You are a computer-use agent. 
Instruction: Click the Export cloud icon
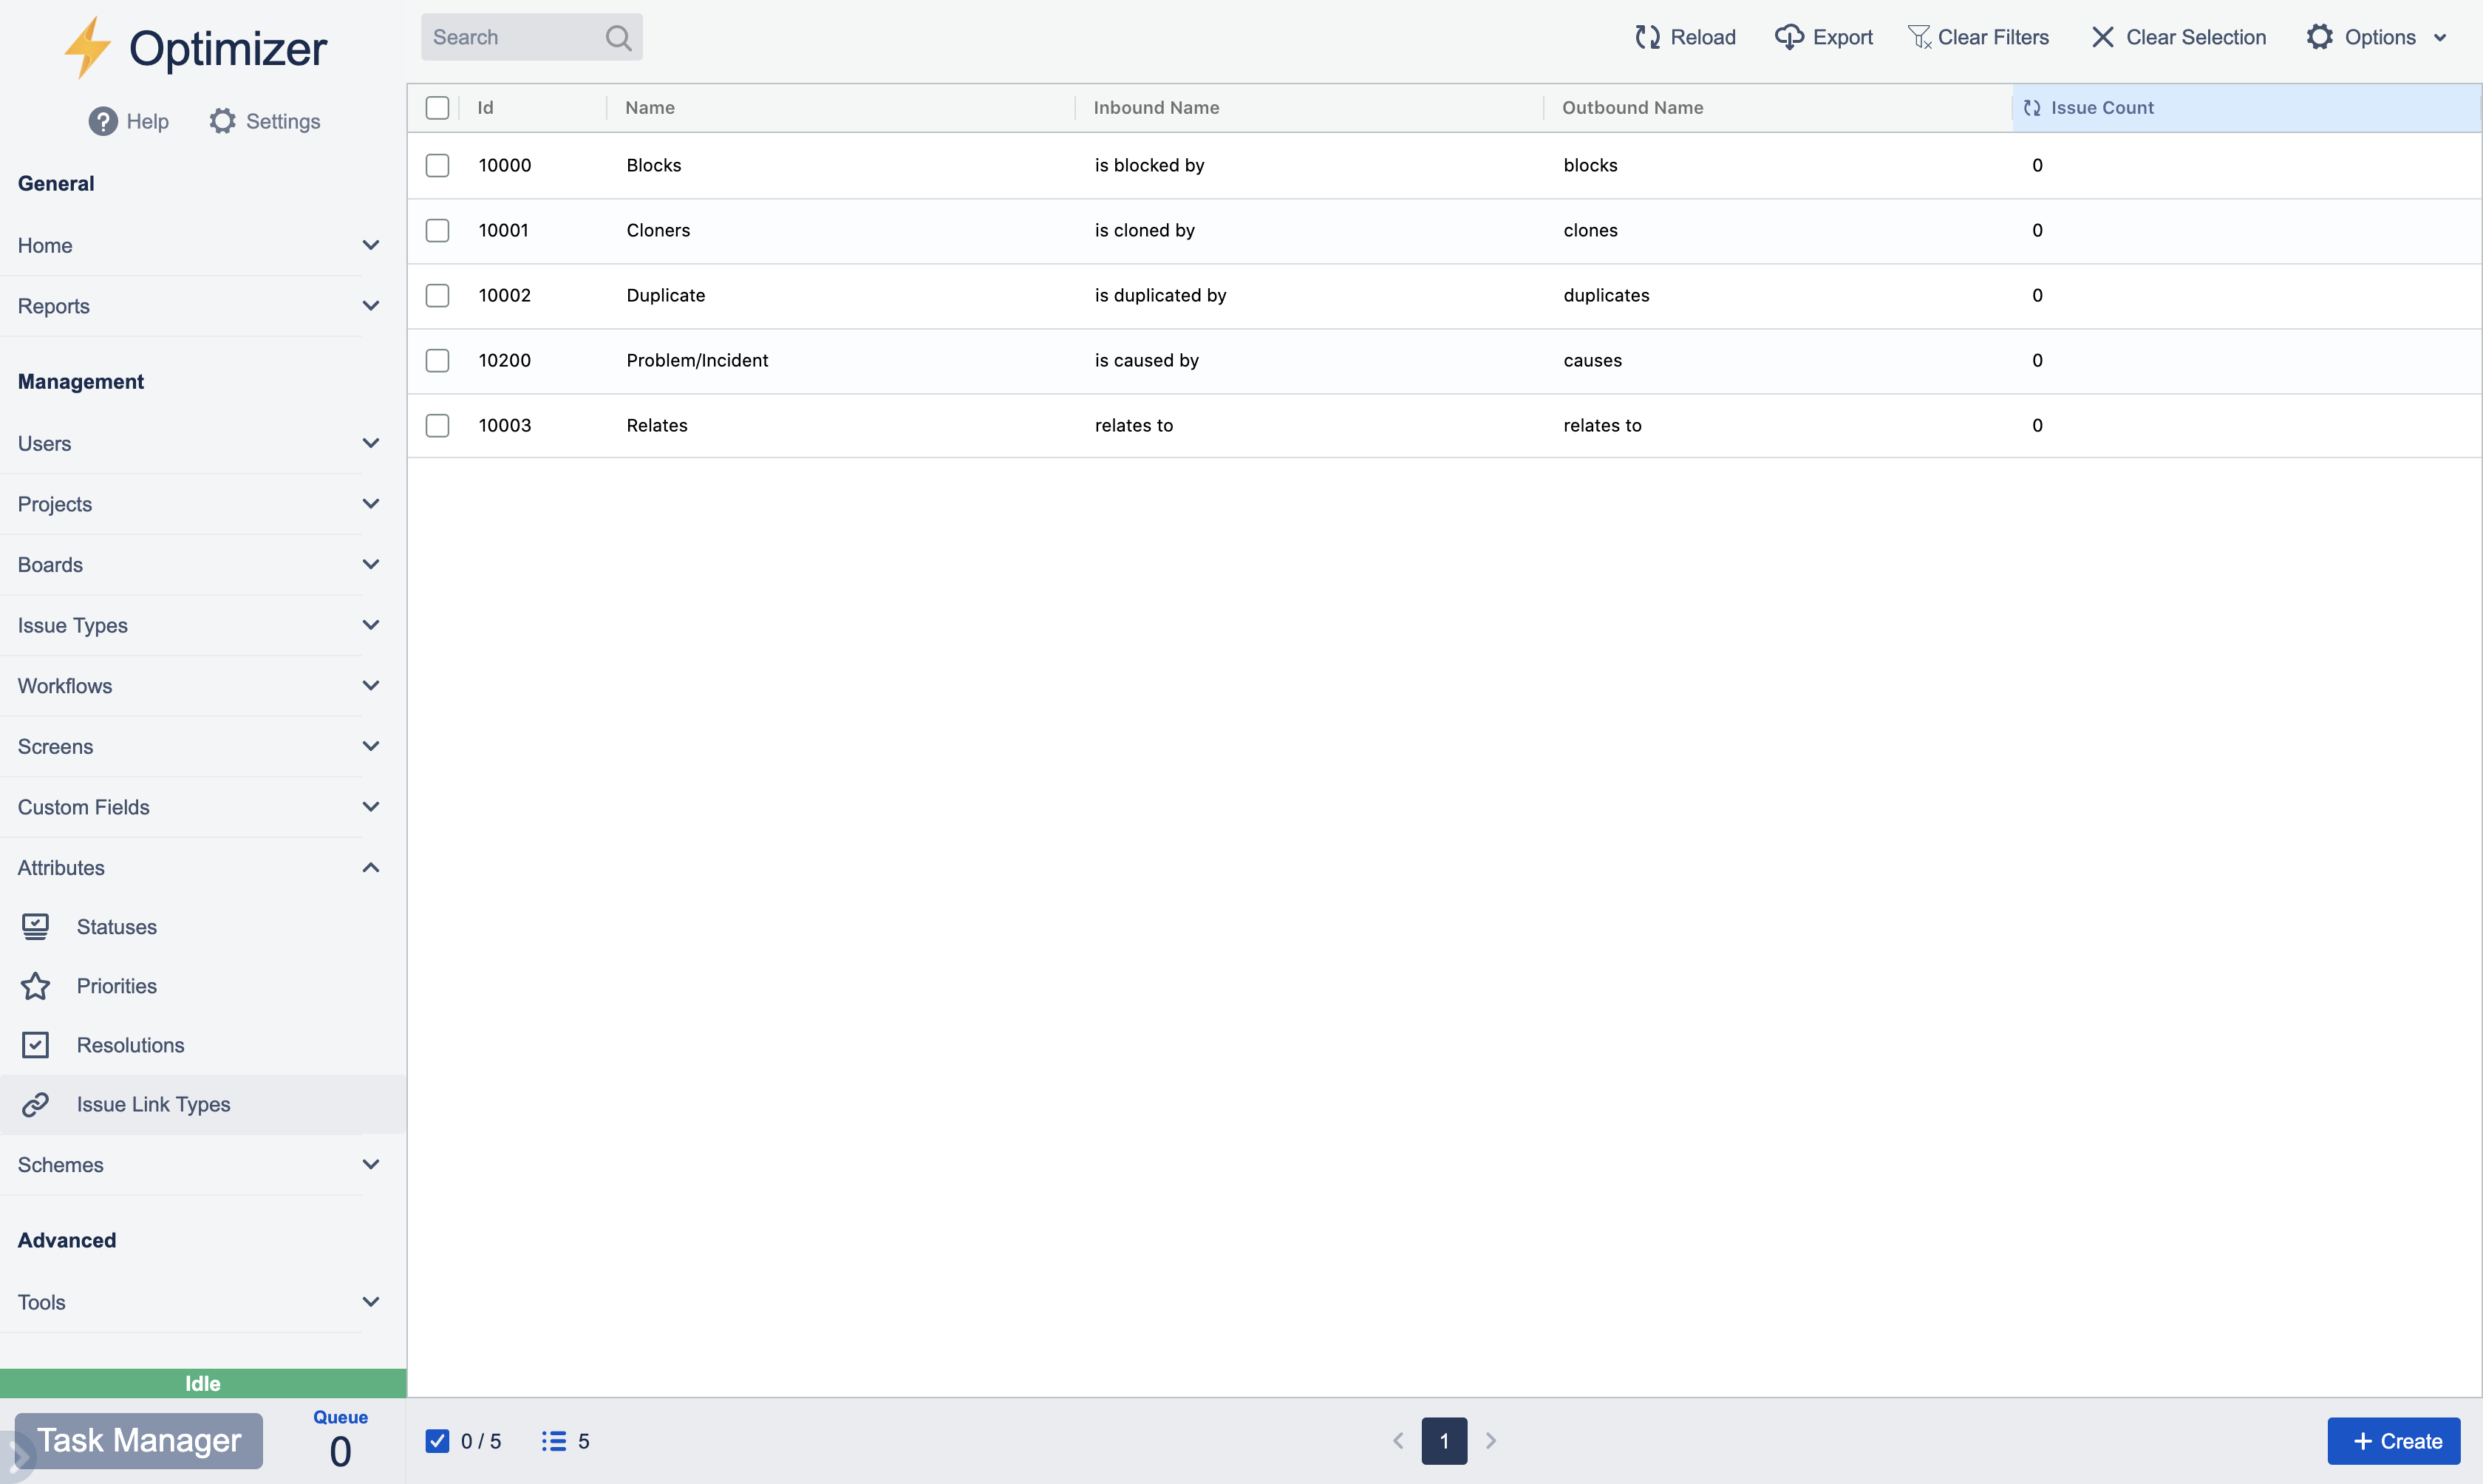(x=1788, y=37)
